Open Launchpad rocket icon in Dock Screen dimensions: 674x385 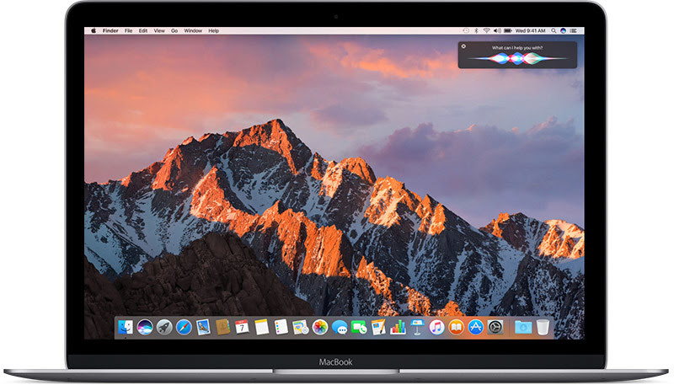[x=164, y=328]
